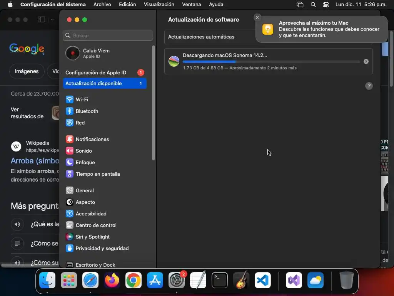Click System Settings icon in Dock
The height and width of the screenshot is (296, 394).
pyautogui.click(x=176, y=280)
